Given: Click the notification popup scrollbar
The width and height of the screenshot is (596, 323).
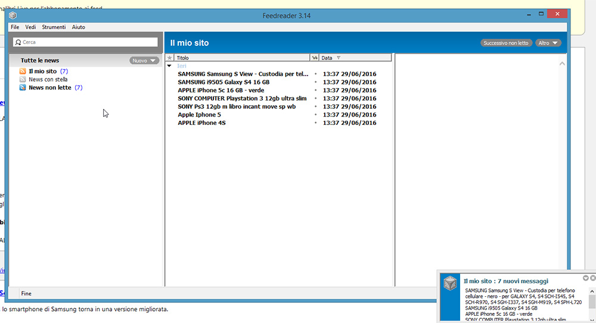Looking at the screenshot, I should (x=592, y=304).
